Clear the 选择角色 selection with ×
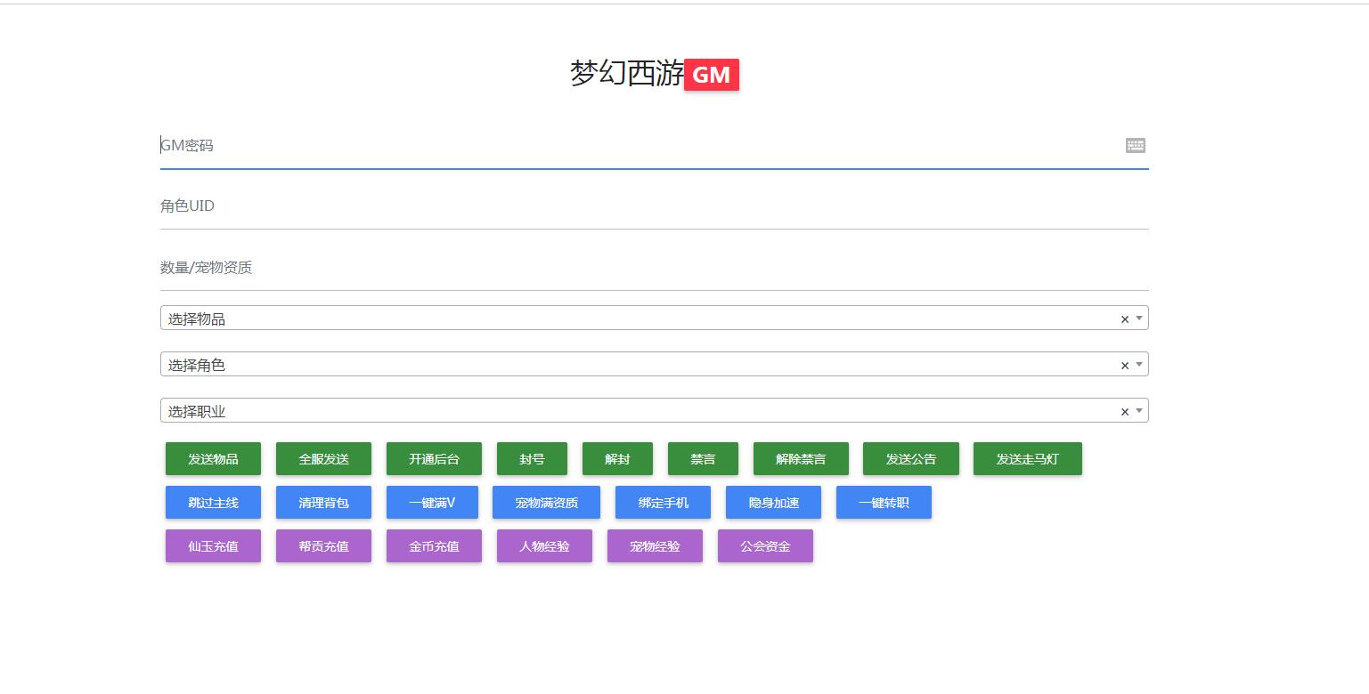Viewport: 1369px width, 694px height. coord(1124,366)
